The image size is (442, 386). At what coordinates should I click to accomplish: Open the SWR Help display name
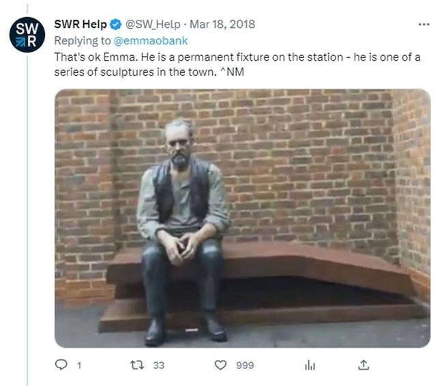pyautogui.click(x=80, y=25)
